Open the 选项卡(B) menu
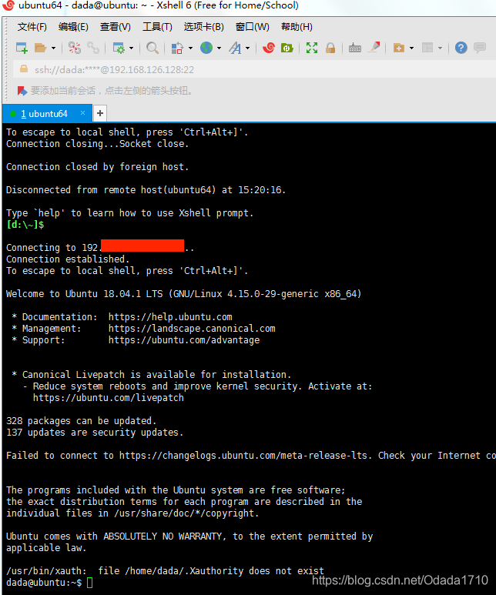Image resolution: width=496 pixels, height=595 pixels. pos(204,27)
